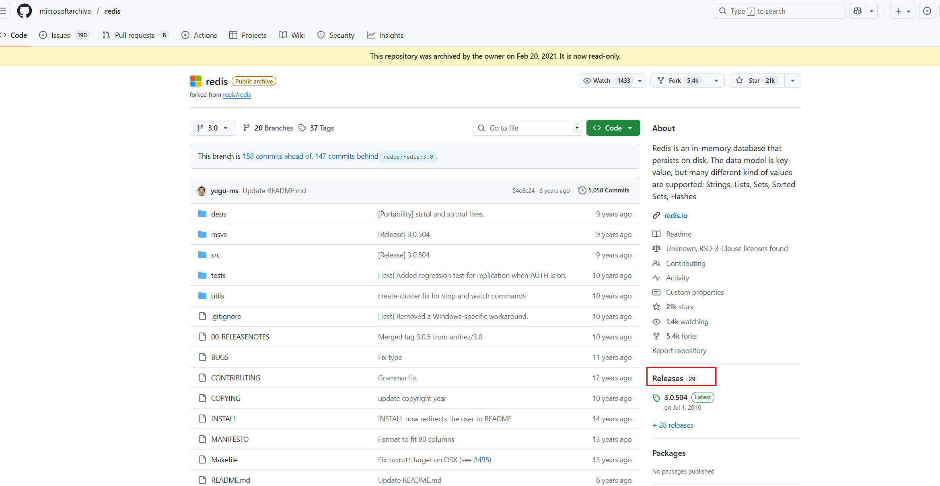Screen dimensions: 940x486
Task: Open the msvs folder icon
Action: tap(202, 234)
